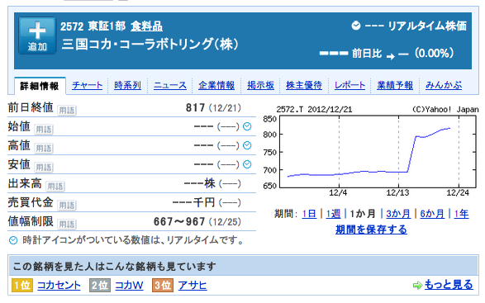Click the 1位 rank badge
The image size is (485, 303).
tap(22, 285)
